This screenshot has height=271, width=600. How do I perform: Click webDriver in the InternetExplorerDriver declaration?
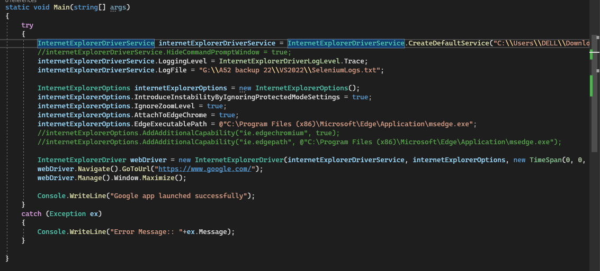(148, 160)
